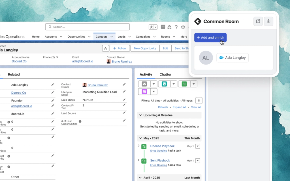
Task: Click the Add and enrich button
Action: pos(210,37)
